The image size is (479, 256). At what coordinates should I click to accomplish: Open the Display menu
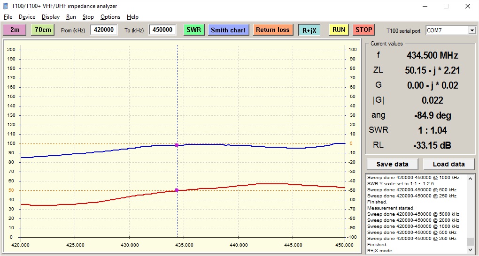[50, 17]
